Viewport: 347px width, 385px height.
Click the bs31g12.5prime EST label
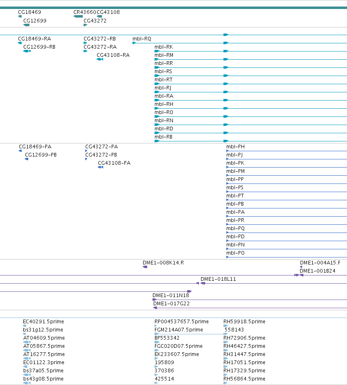43,329
